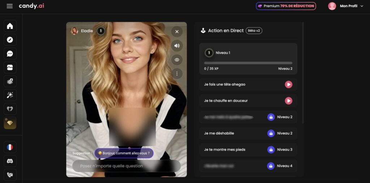Select suggestion 'Bonjour, comment allez-vous ?'
This screenshot has width=370, height=183.
coord(124,153)
